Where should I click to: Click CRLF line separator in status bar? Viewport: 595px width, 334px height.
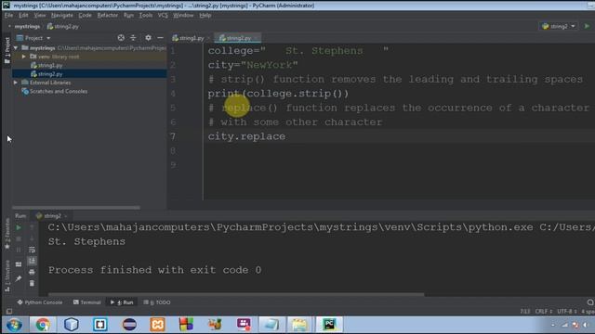pyautogui.click(x=543, y=312)
